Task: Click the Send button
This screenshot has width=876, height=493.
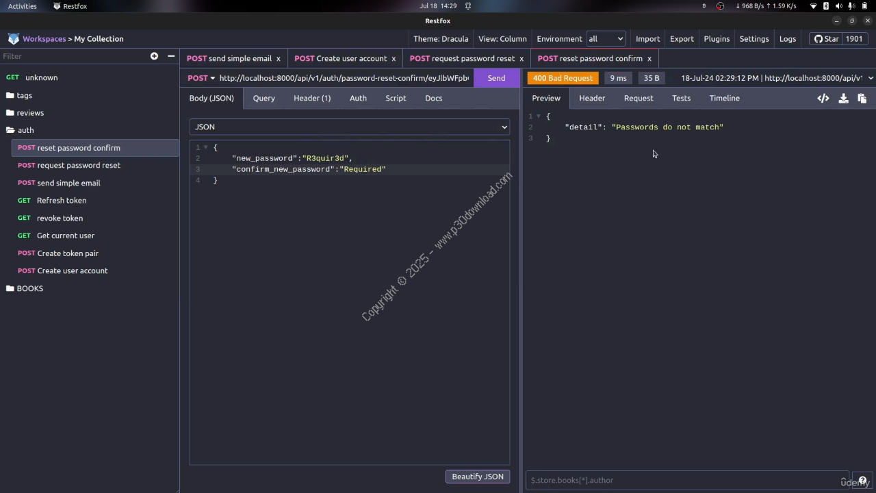Action: pos(496,78)
